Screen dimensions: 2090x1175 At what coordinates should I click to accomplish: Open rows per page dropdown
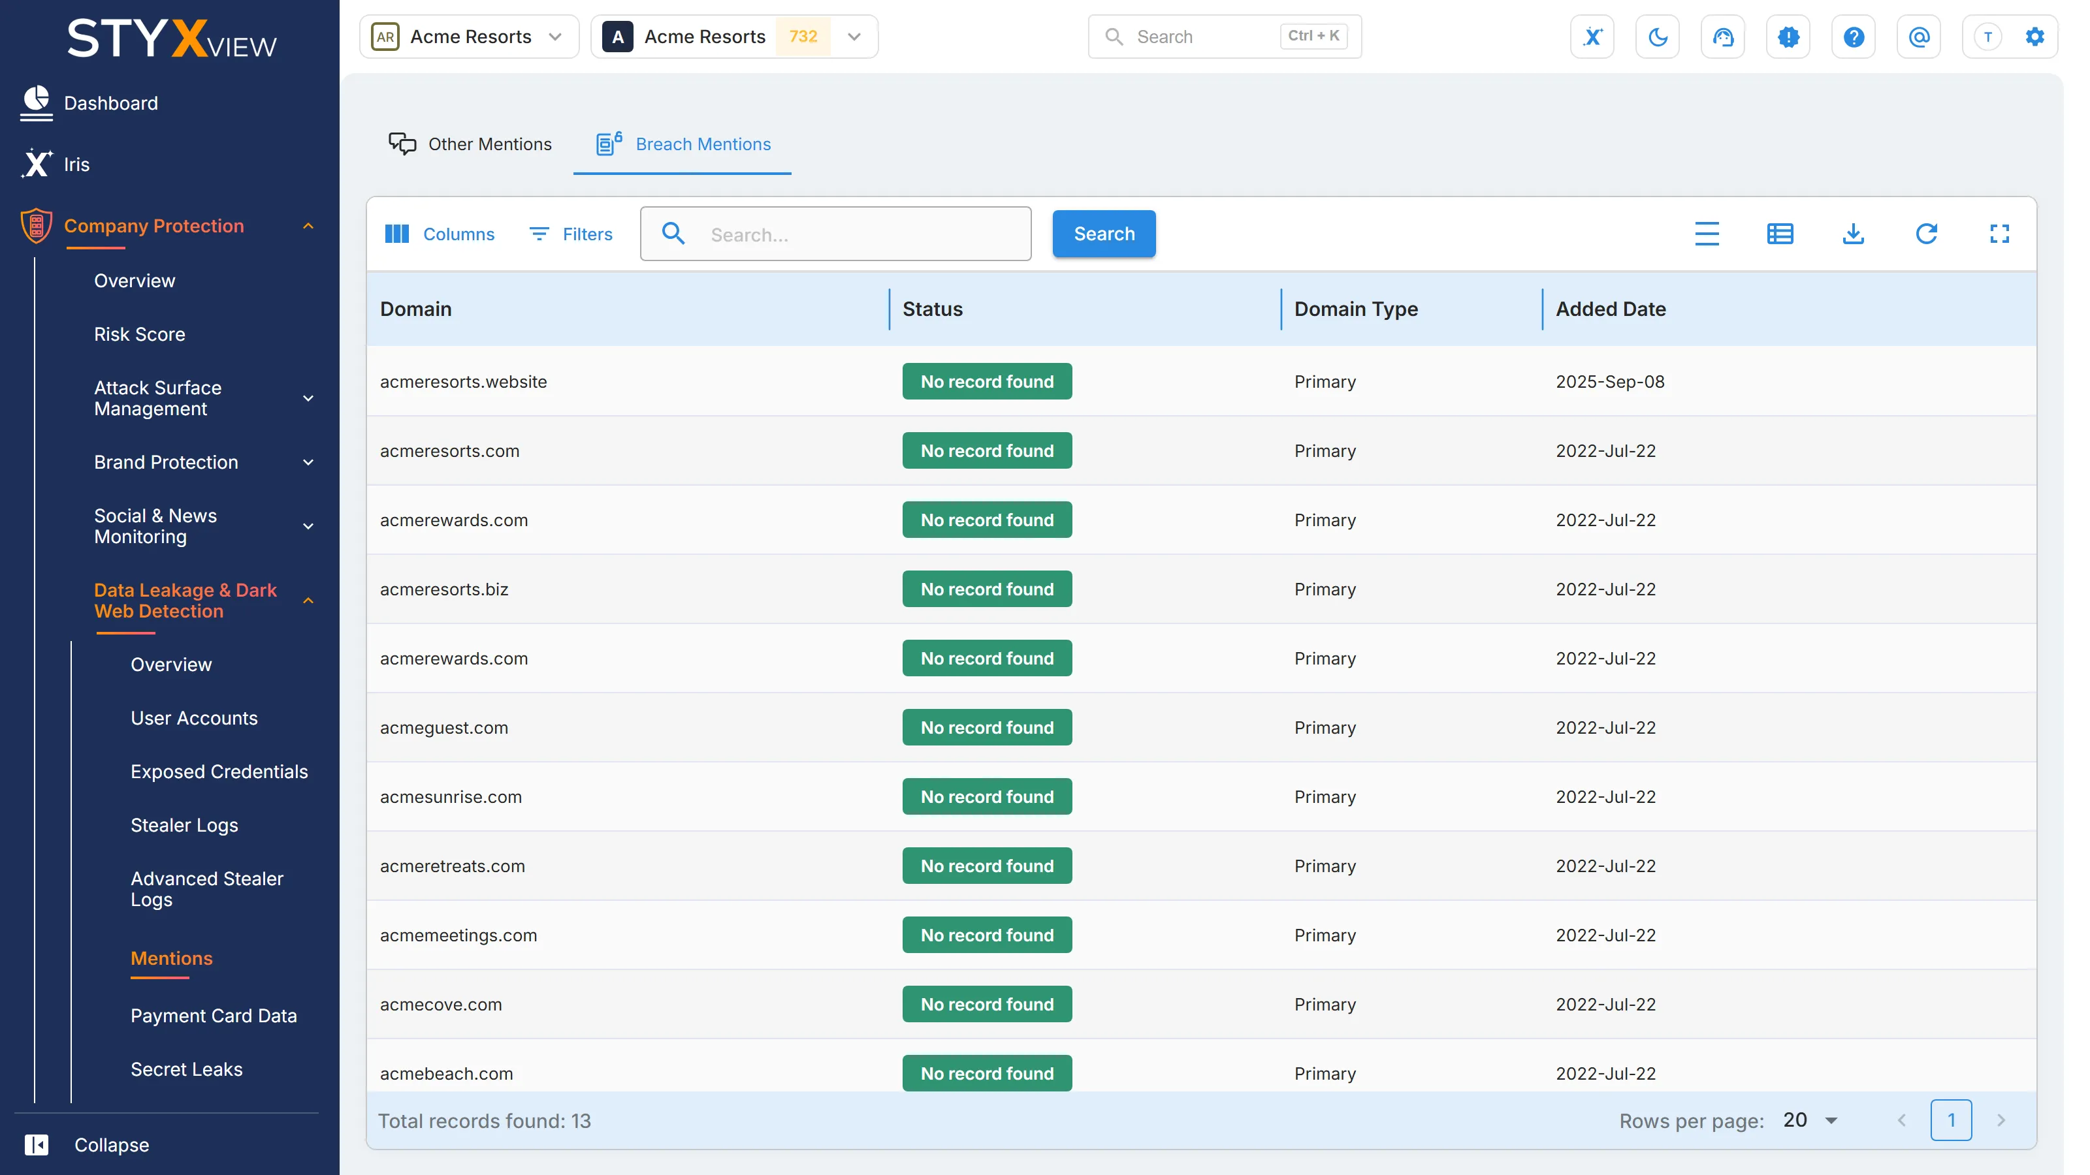[x=1811, y=1120]
